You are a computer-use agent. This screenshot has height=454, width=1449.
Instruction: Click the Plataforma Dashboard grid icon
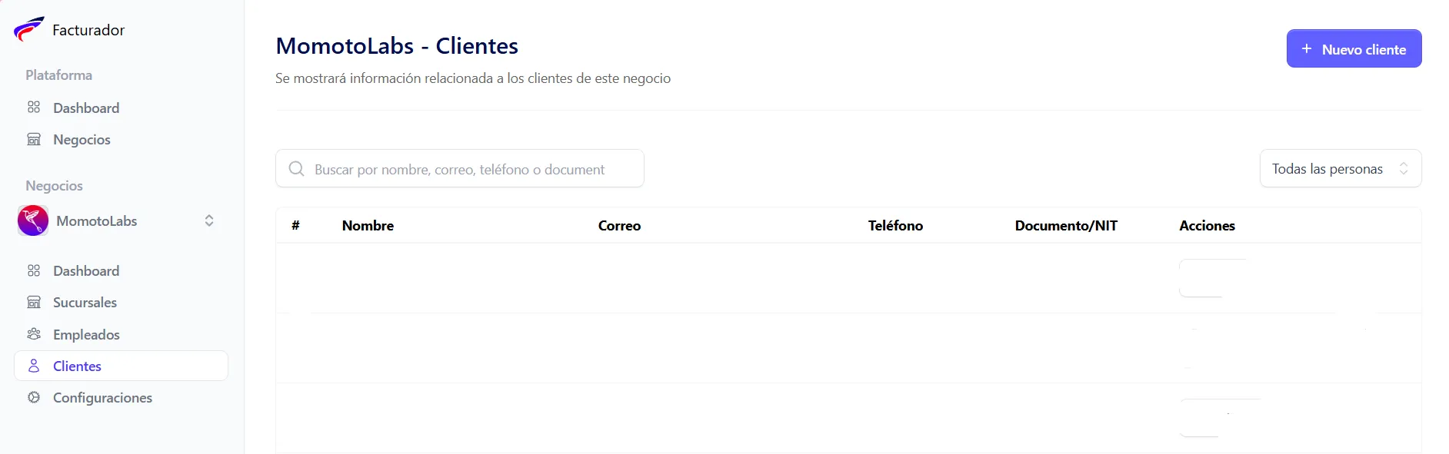[34, 108]
